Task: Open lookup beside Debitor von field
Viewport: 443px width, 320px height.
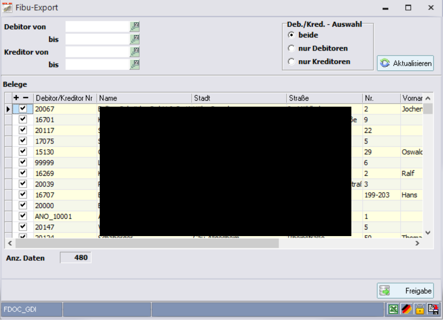Action: 135,27
